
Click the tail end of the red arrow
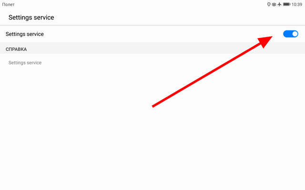click(153, 106)
